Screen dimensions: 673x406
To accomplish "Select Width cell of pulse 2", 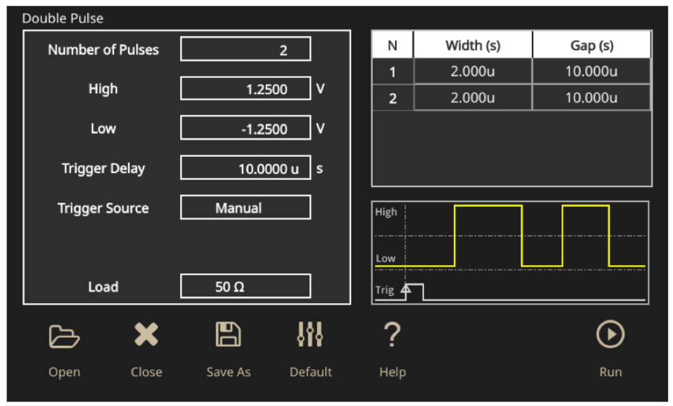I will point(472,98).
